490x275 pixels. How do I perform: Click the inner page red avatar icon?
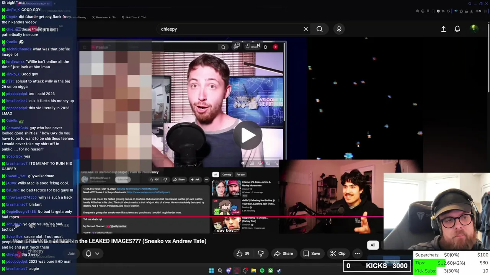pyautogui.click(x=275, y=47)
